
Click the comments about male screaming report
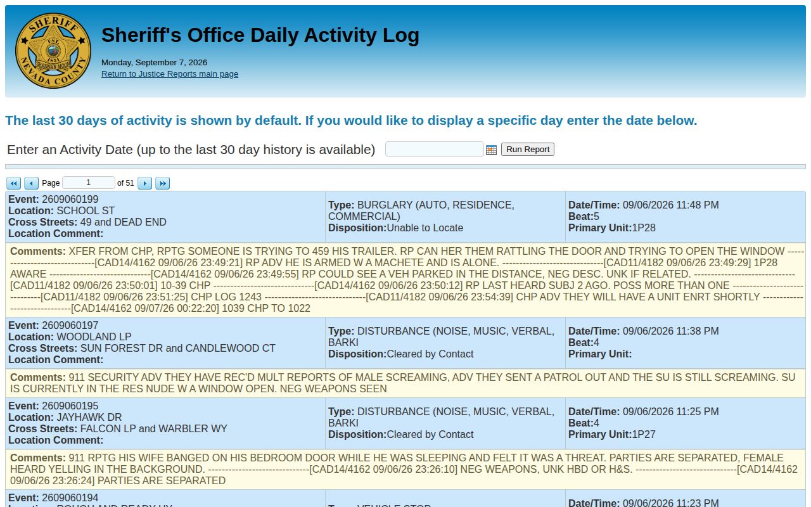(x=405, y=383)
